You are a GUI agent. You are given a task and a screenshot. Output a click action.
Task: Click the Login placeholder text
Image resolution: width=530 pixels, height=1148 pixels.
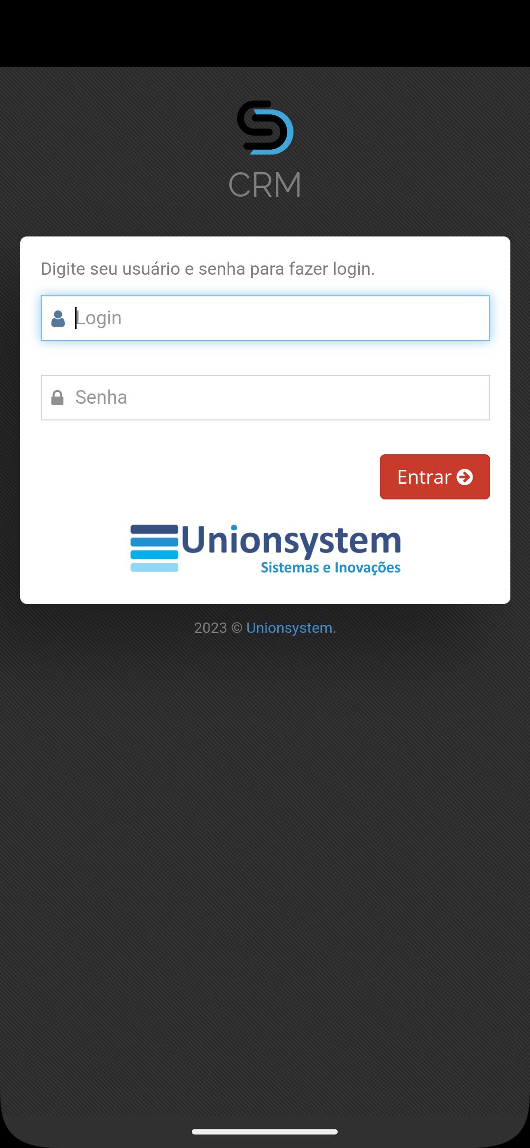point(99,318)
